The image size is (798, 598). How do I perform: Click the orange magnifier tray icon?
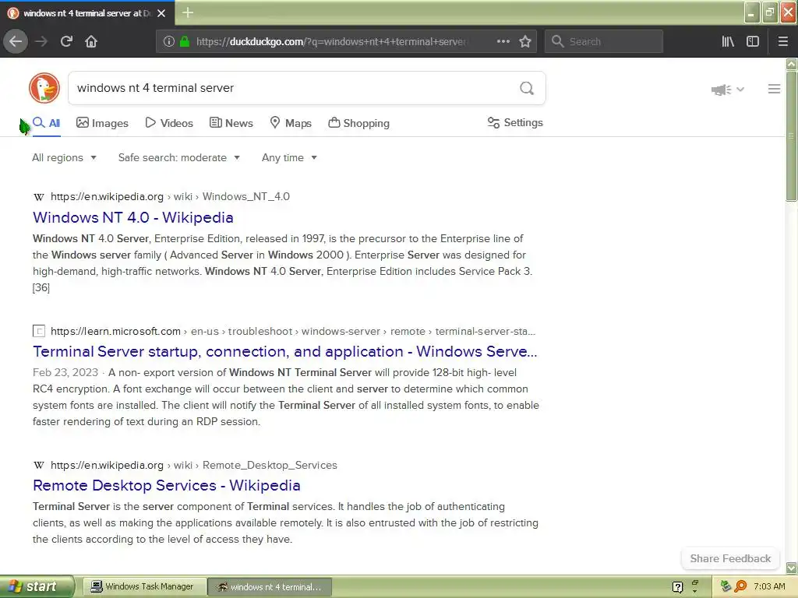[x=740, y=586]
